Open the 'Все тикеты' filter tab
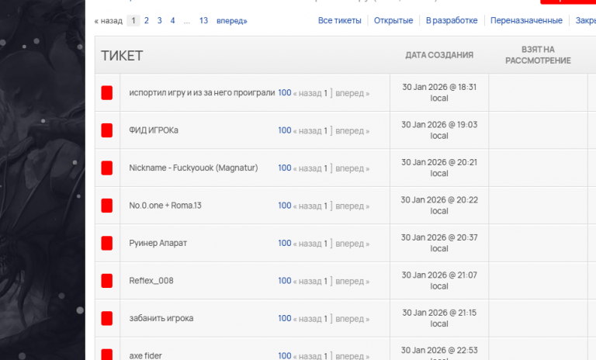596x360 pixels. point(339,20)
